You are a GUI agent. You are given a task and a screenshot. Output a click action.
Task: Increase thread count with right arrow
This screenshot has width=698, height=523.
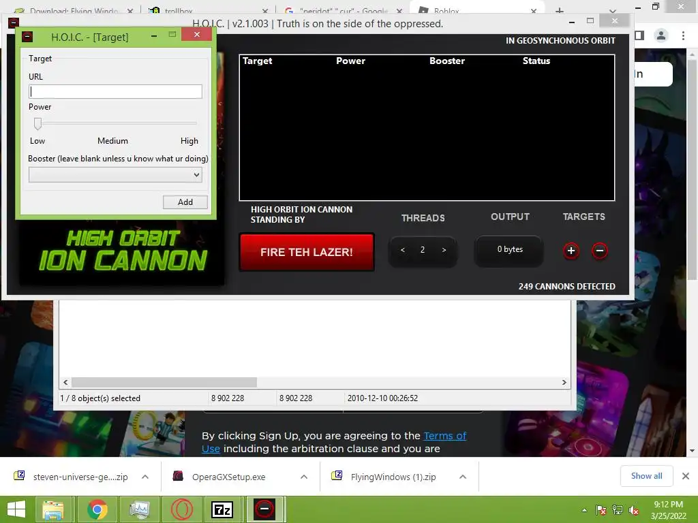click(x=444, y=250)
